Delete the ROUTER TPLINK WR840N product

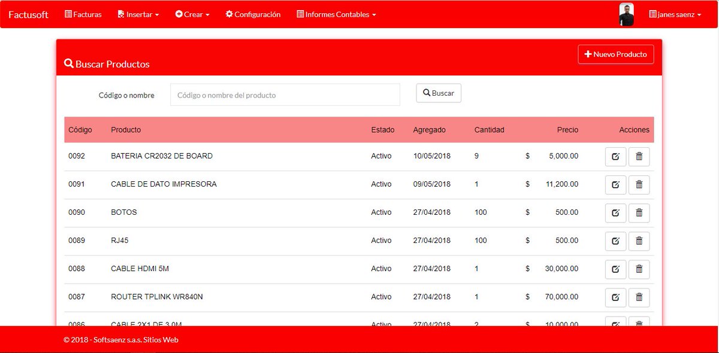(x=639, y=297)
